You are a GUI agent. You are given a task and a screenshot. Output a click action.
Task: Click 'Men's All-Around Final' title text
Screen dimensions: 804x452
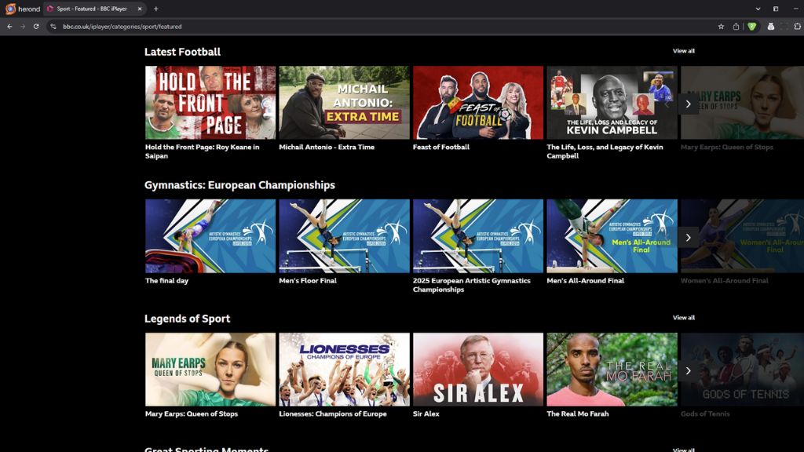coord(586,281)
